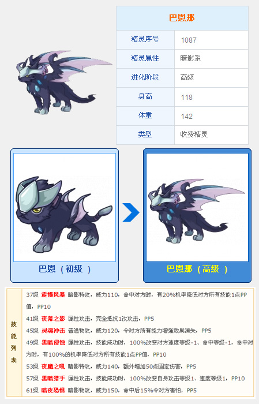The height and width of the screenshot is (404, 259).
Task: Click the large 巴恩那 portrait at top
Action: [x=64, y=82]
